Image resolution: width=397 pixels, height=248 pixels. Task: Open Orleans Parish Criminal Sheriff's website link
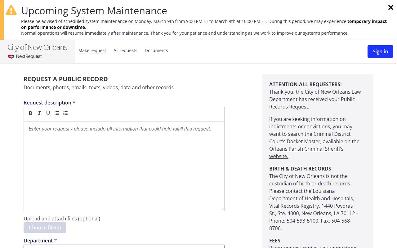[x=306, y=149]
